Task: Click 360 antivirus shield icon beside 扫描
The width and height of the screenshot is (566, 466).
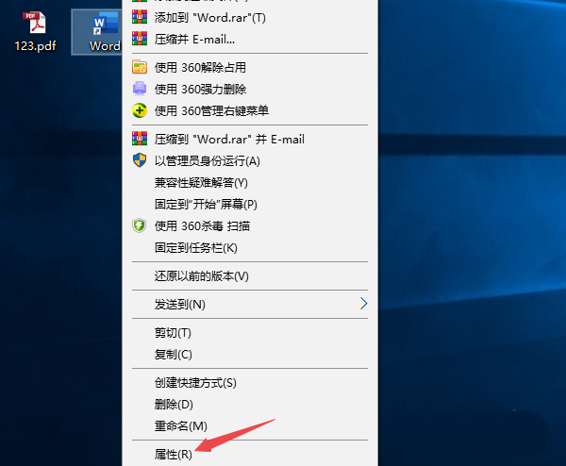Action: click(140, 225)
